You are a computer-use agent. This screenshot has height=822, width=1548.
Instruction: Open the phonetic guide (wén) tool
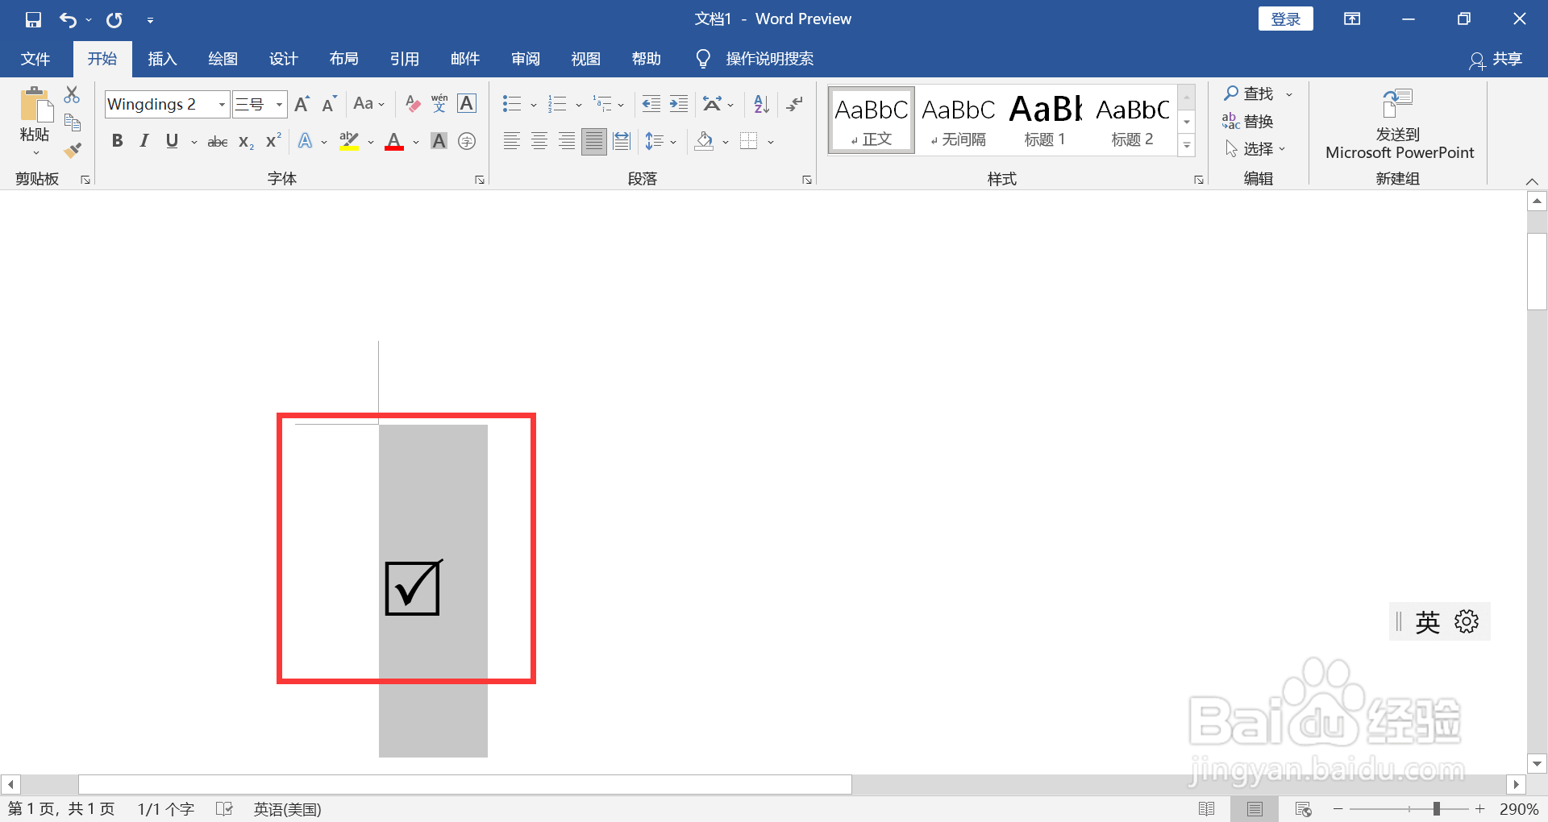(439, 104)
